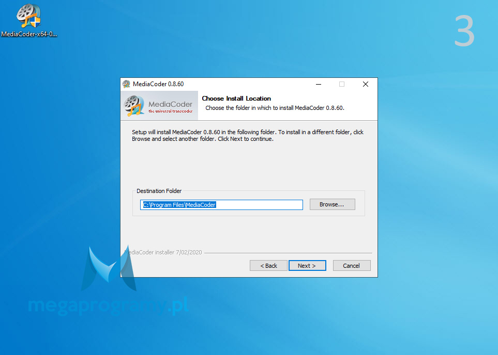This screenshot has height=355, width=498.
Task: Click the Next > button
Action: click(x=307, y=266)
